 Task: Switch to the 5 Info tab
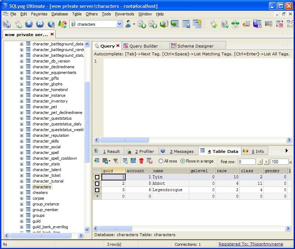pos(255,151)
